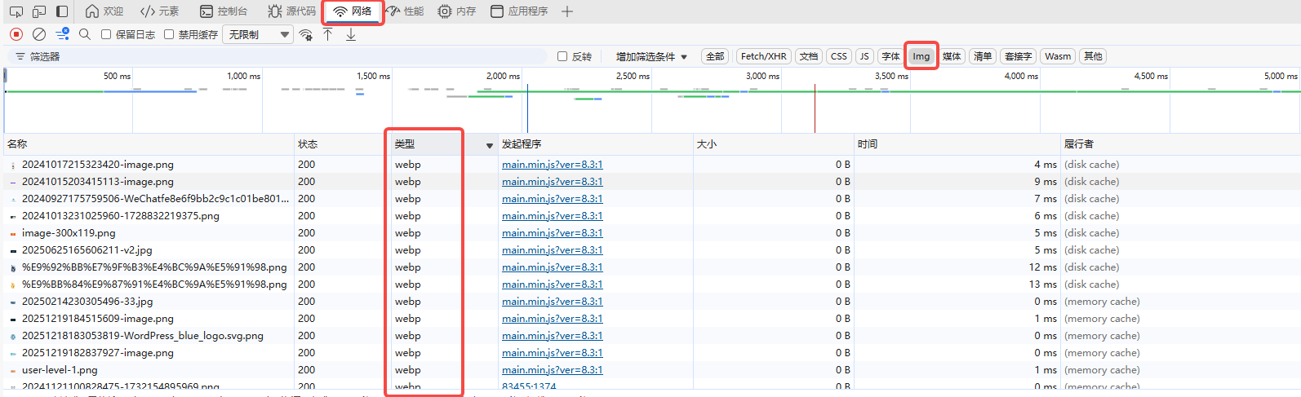The image size is (1301, 397).
Task: Filter requests by CSS
Action: [839, 56]
